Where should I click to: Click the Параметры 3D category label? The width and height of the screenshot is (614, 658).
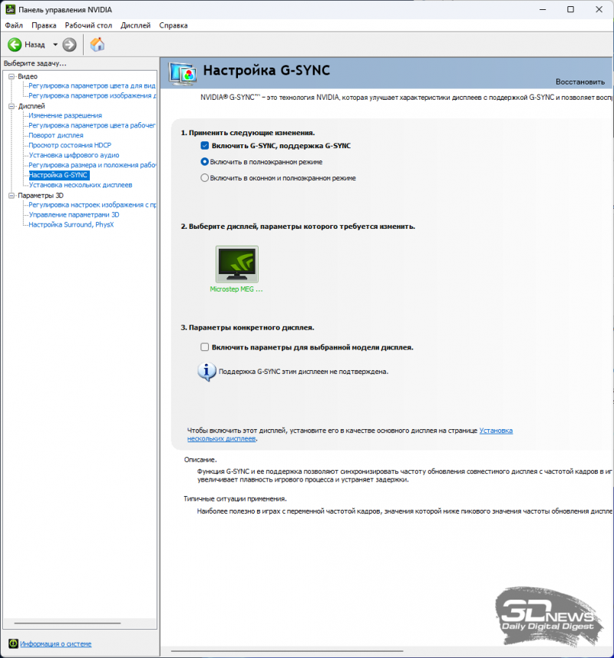point(41,196)
